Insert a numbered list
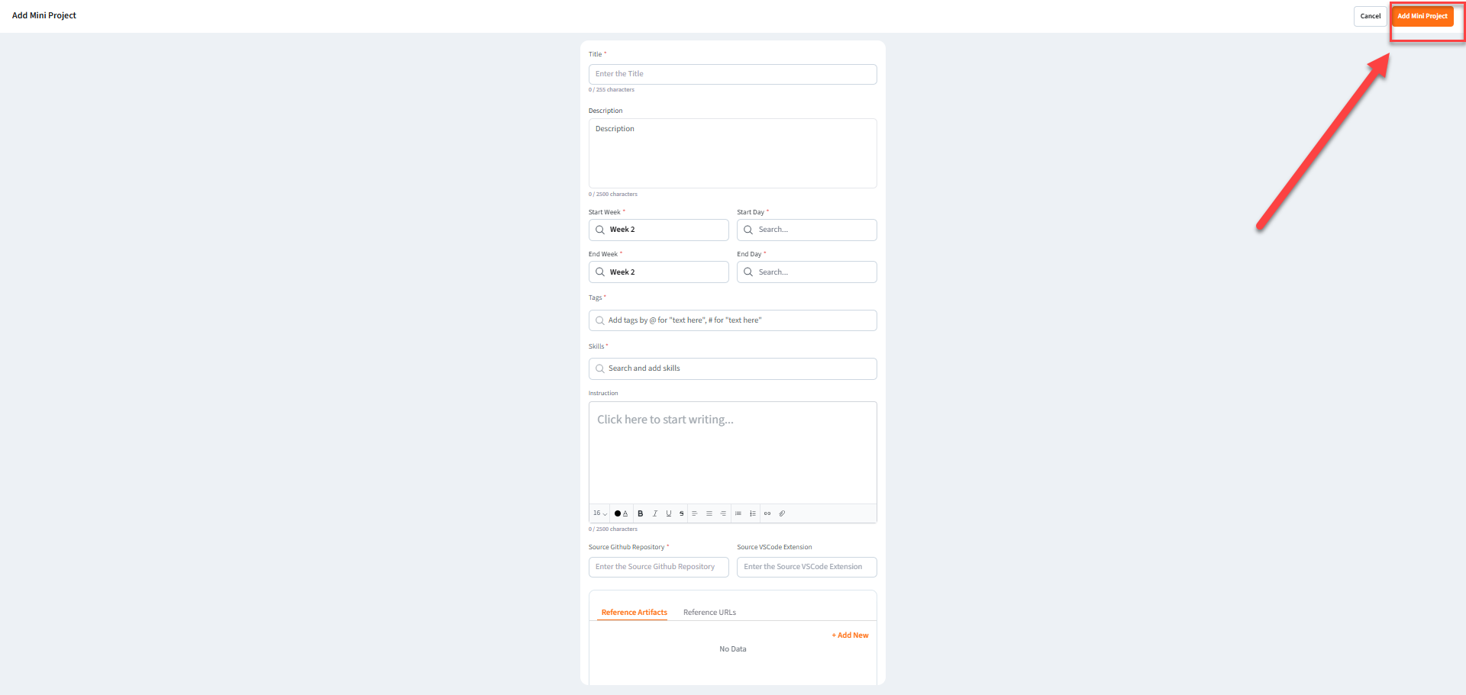This screenshot has height=695, width=1466. [x=753, y=513]
